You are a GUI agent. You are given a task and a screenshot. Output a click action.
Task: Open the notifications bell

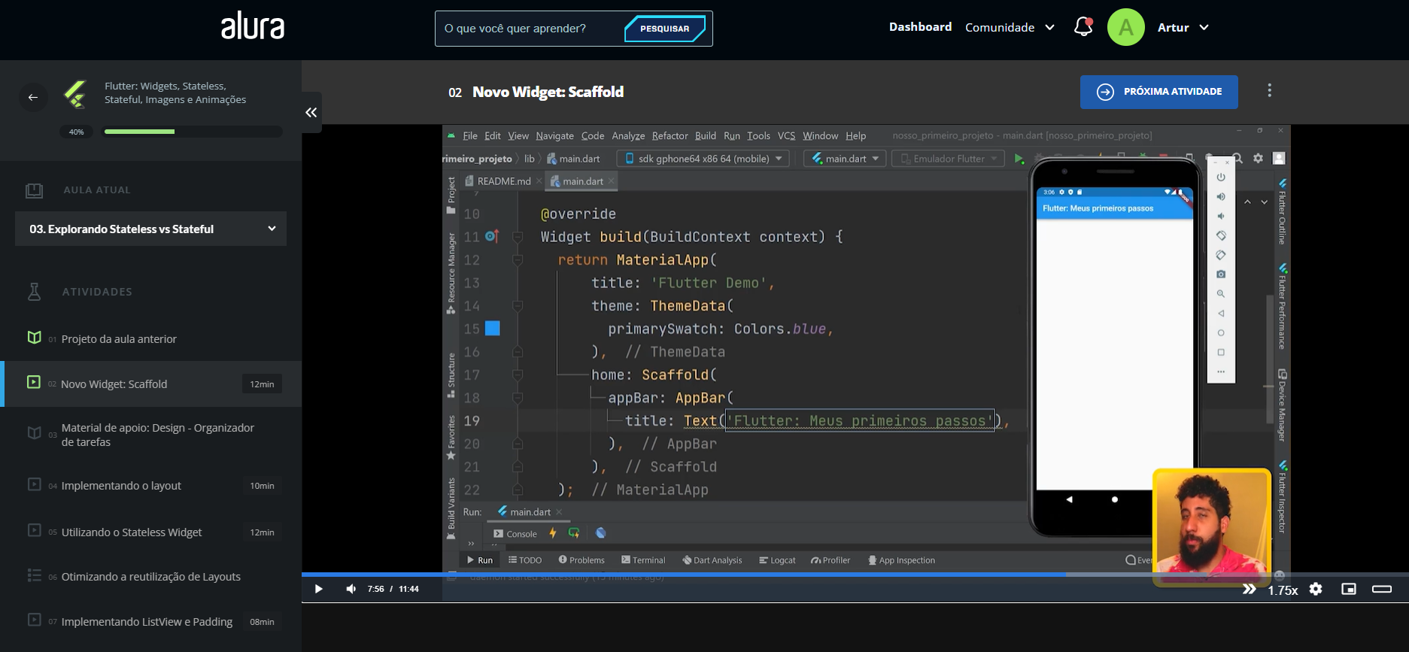1083,27
